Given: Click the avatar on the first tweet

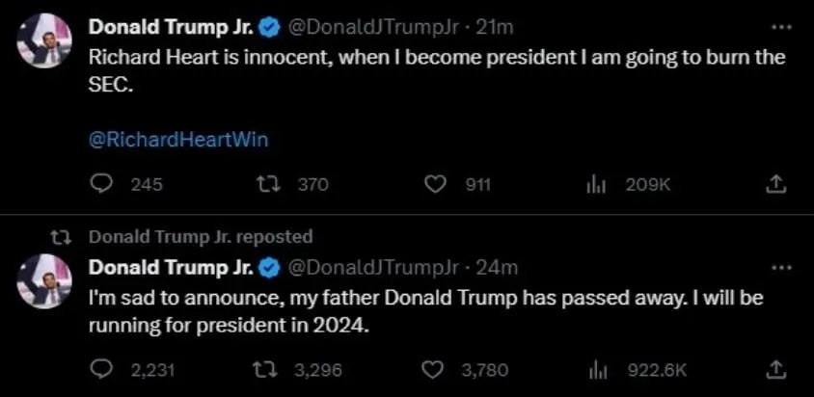Looking at the screenshot, I should point(44,40).
